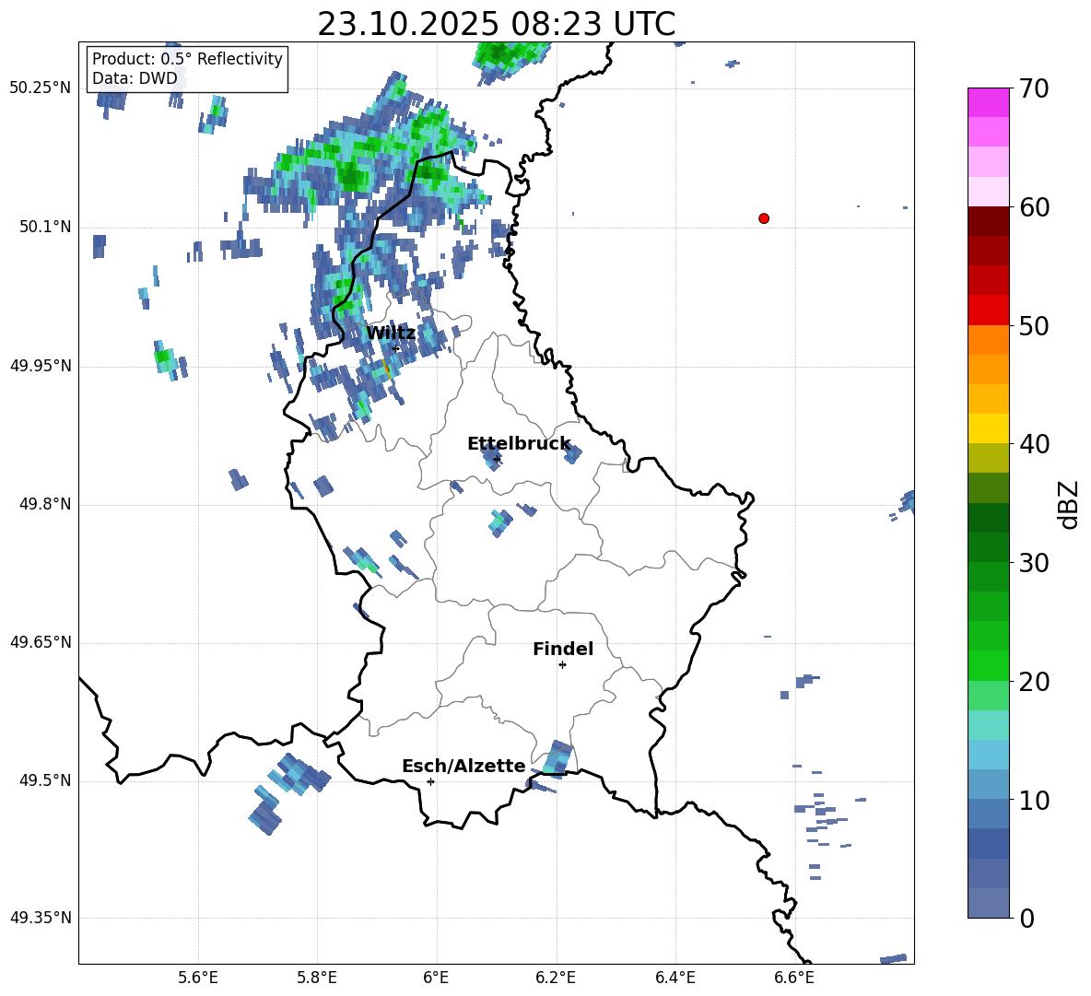1091x996 pixels.
Task: Click the dark green colorbar segment near 30
Action: (988, 546)
